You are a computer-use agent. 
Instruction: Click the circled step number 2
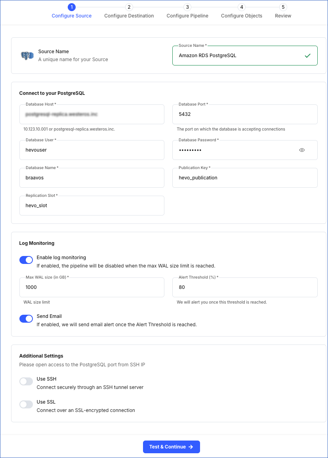pyautogui.click(x=129, y=7)
